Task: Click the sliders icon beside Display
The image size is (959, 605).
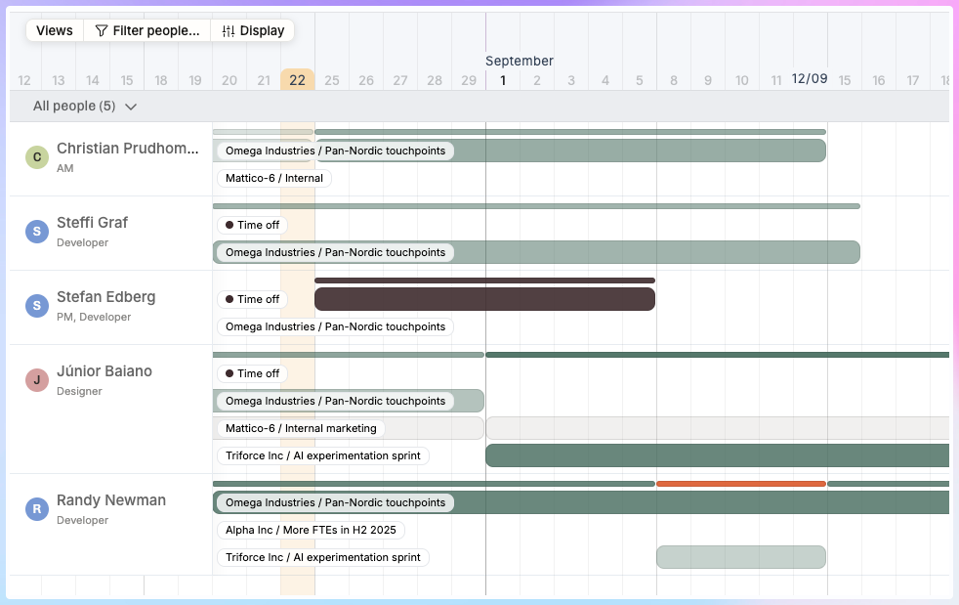Action: pos(229,31)
